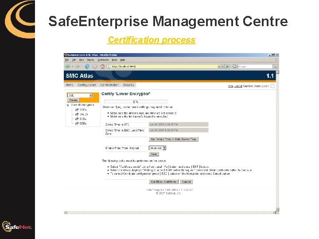319x239 pixels.
Task: Open the encryptor type dropdown in sidebar
Action: (91, 95)
